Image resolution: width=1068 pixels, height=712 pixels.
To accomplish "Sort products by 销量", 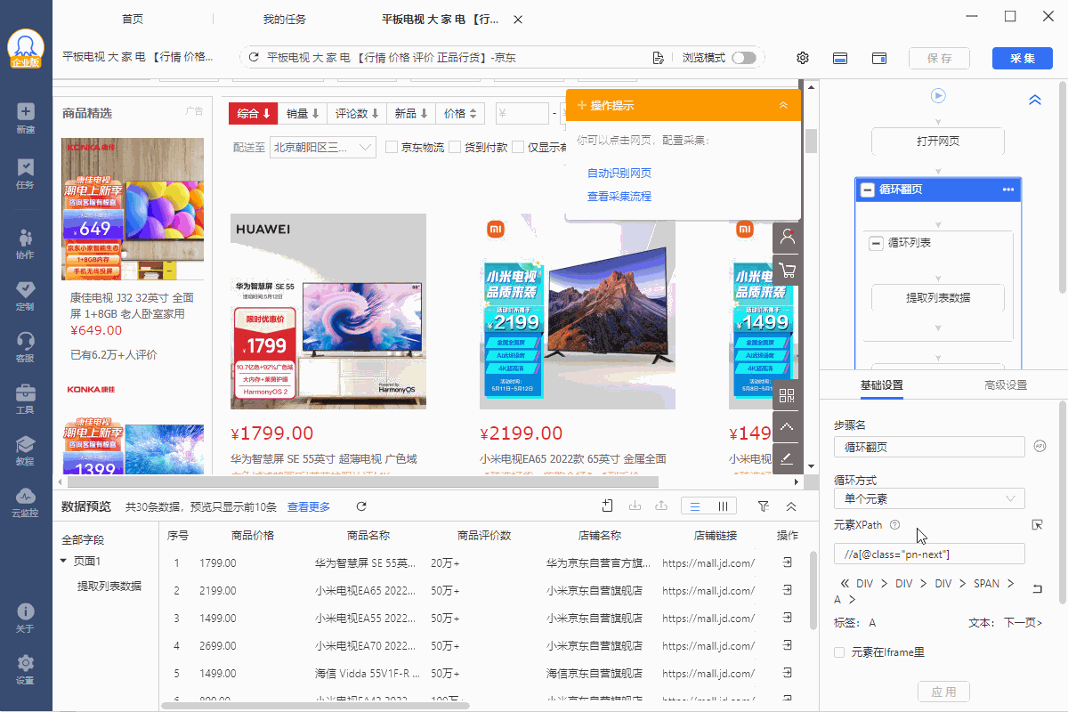I will 303,113.
